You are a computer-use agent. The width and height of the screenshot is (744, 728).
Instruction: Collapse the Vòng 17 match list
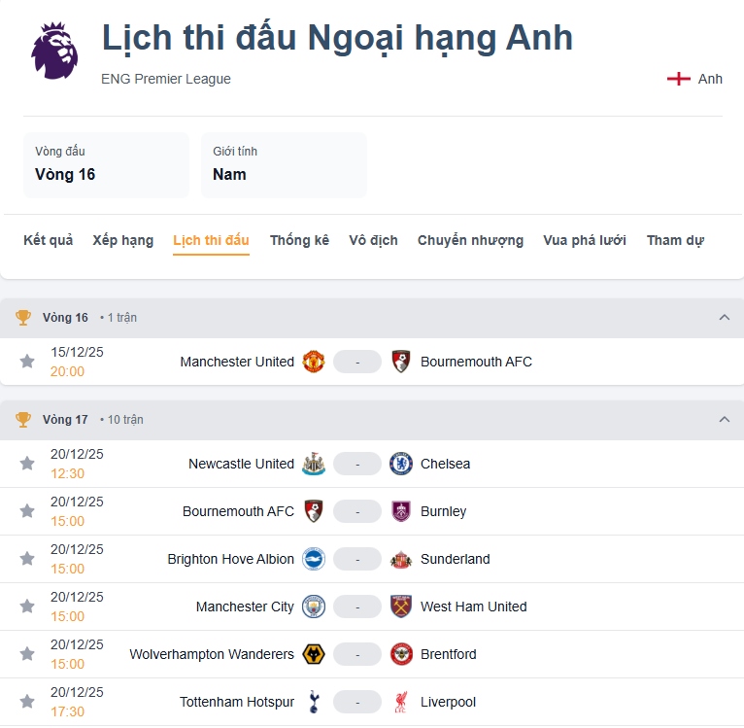point(724,420)
